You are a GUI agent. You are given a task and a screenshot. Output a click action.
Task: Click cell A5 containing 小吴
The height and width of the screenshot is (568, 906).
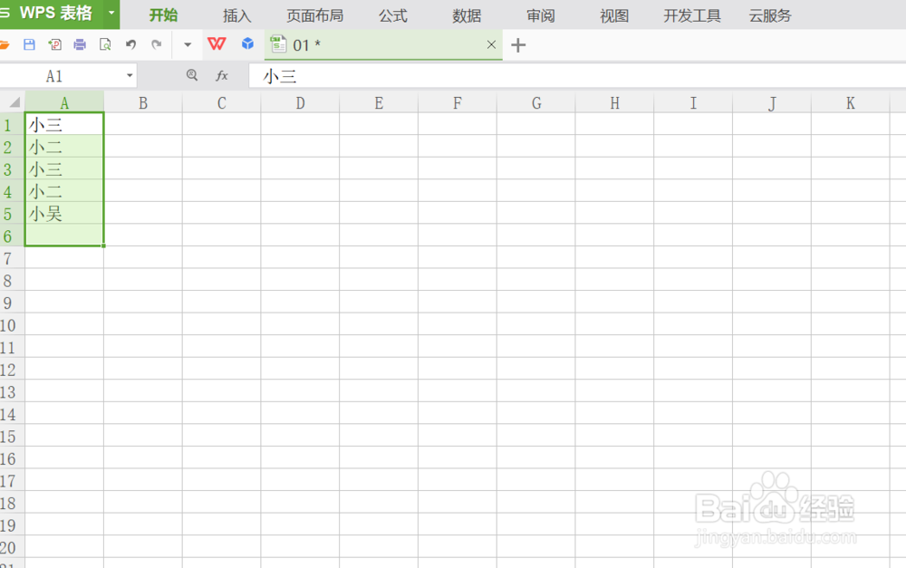click(64, 213)
